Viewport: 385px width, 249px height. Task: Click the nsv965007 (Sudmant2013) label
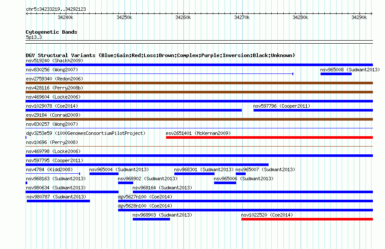tap(266, 169)
